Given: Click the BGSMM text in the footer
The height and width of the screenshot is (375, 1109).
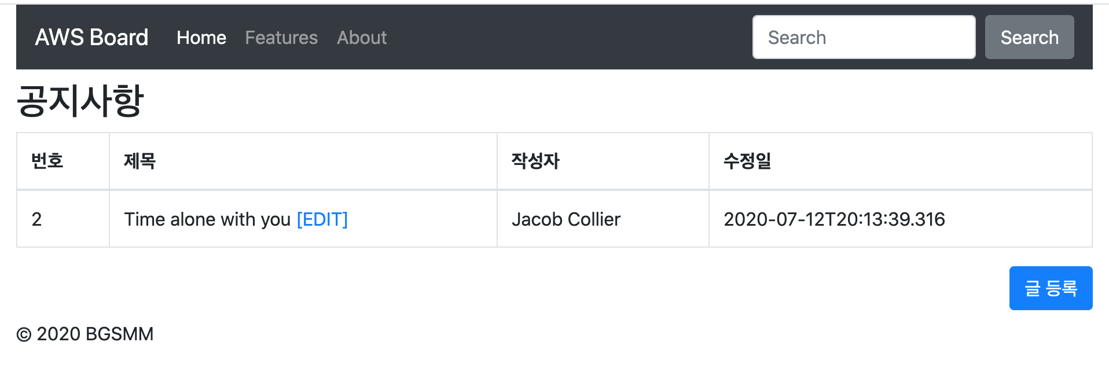Looking at the screenshot, I should click(119, 334).
